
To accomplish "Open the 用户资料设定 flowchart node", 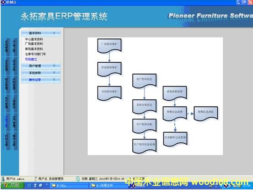I will pyautogui.click(x=145, y=81).
